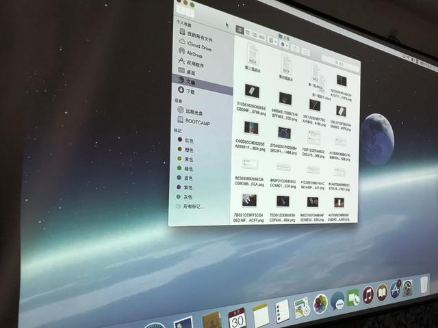Open the Photos app in the Dock
Screen dimensions: 438x328
(320, 303)
